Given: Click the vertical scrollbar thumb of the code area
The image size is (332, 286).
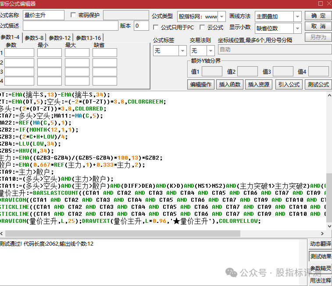Looking at the screenshot, I should pos(329,197).
